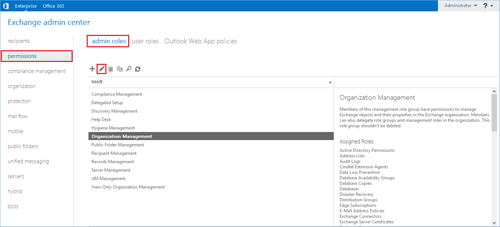Go to Office 365 in top bar
The height and width of the screenshot is (227, 500).
pos(53,6)
